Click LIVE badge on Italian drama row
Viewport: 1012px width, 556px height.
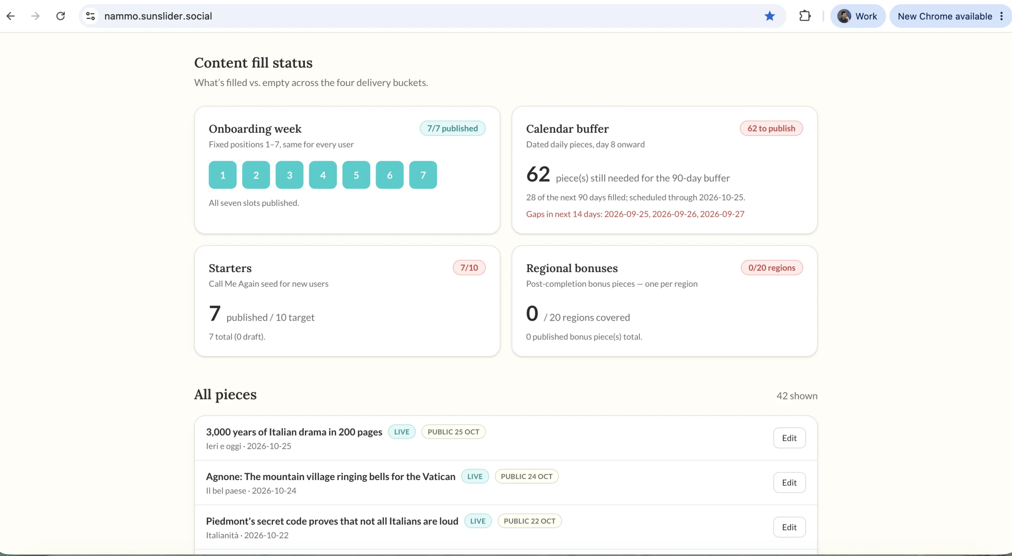402,432
